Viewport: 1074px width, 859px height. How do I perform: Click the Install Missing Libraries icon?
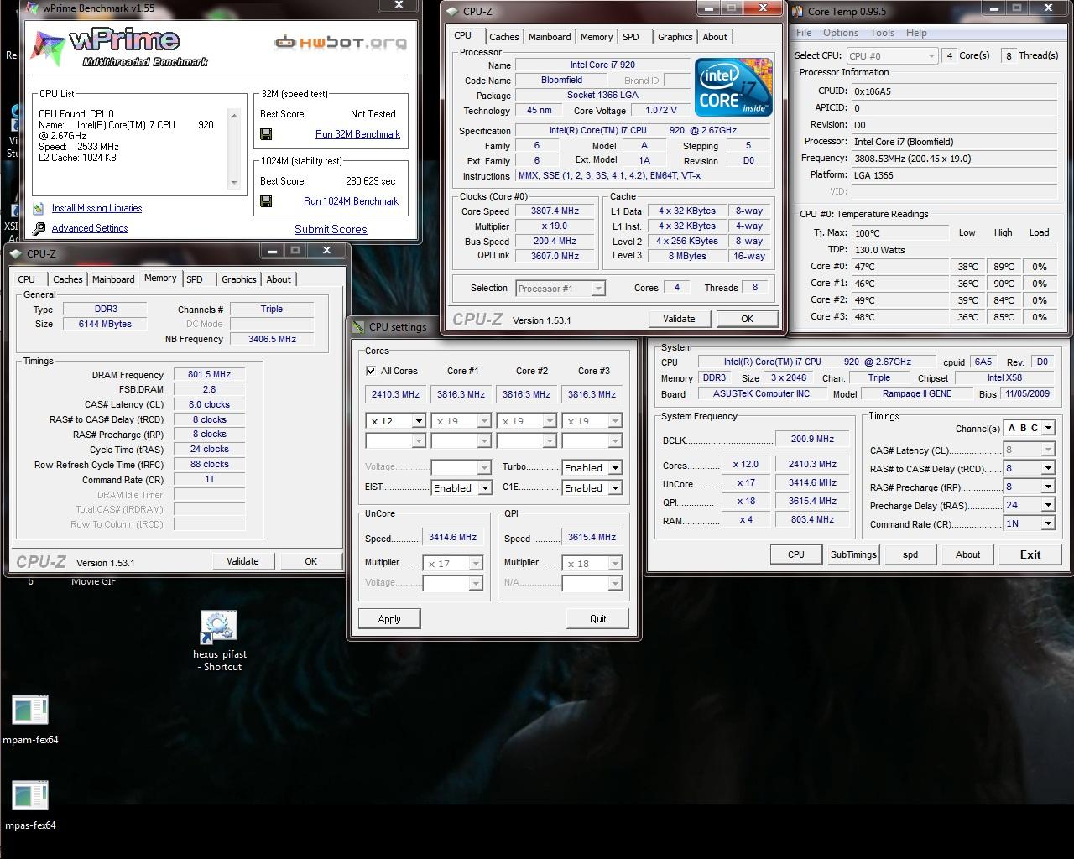38,208
